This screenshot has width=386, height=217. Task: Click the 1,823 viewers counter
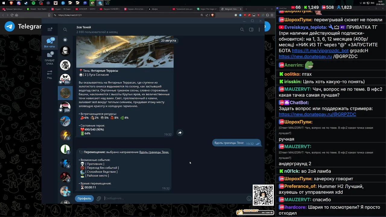point(344,7)
